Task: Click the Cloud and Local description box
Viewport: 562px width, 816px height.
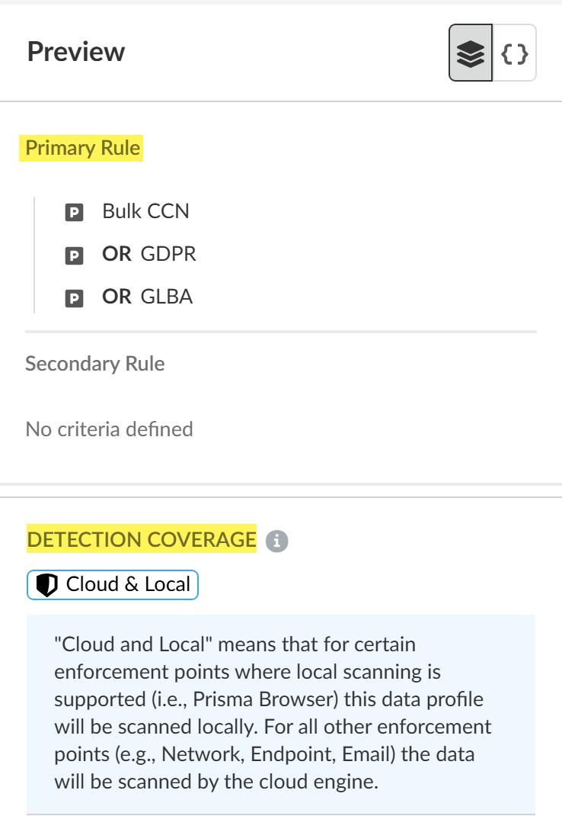Action: point(280,713)
